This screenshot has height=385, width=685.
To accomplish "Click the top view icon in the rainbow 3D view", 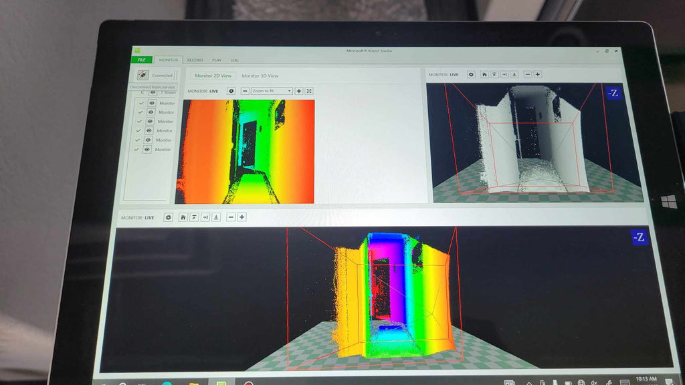I will point(194,217).
